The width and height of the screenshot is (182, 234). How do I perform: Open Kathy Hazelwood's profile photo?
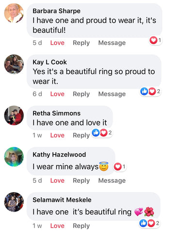point(14,157)
